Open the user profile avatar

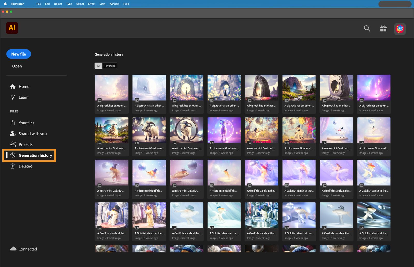400,29
